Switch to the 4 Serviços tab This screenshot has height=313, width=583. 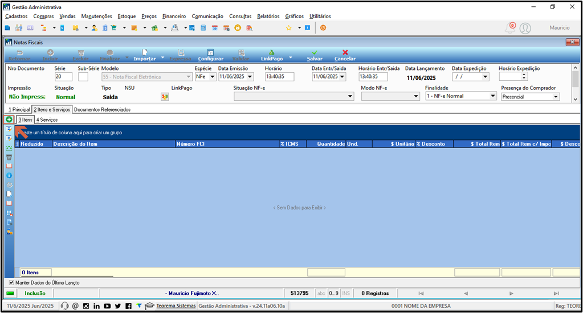[x=47, y=120]
